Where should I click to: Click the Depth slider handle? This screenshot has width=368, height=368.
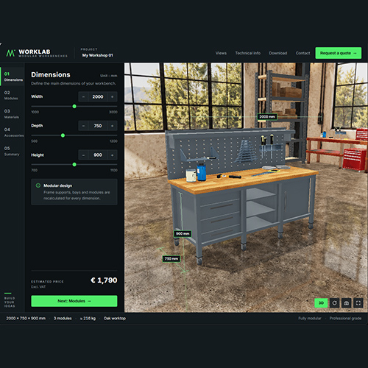(x=63, y=135)
